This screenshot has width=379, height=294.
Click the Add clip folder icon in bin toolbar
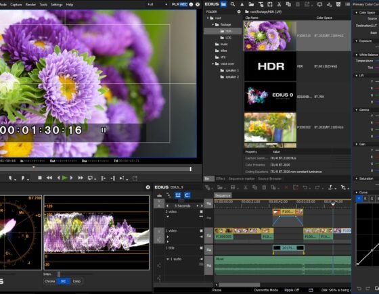tap(251, 4)
